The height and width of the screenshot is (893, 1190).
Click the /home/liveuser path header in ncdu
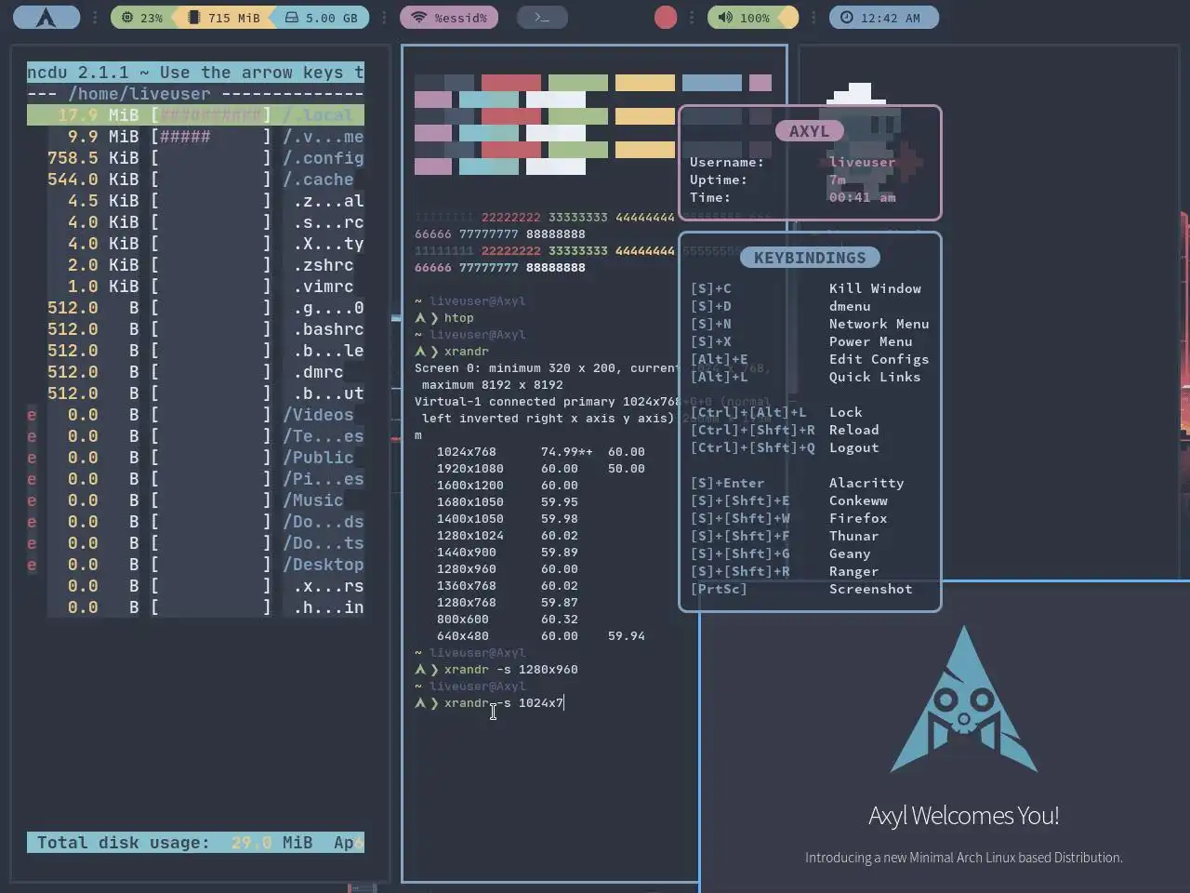click(x=139, y=94)
